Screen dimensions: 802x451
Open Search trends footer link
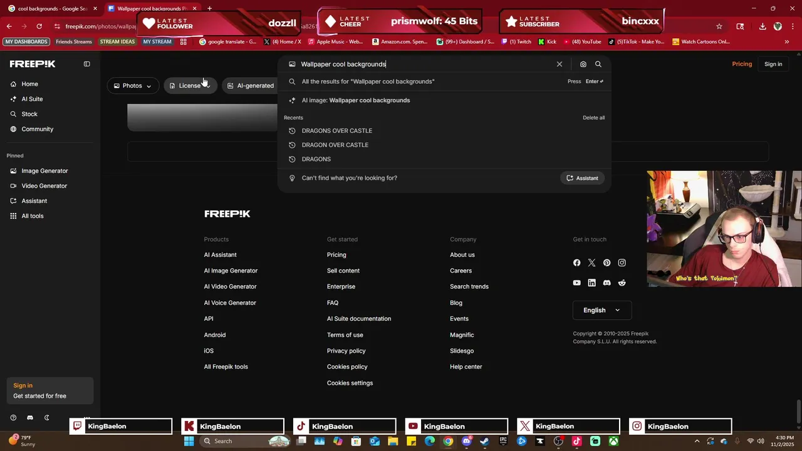tap(469, 287)
